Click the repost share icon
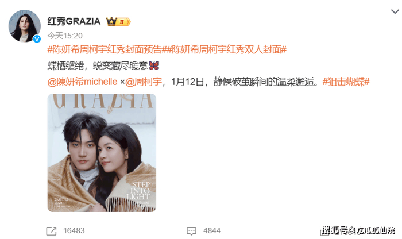Image resolution: width=402 pixels, height=239 pixels. tap(51, 231)
